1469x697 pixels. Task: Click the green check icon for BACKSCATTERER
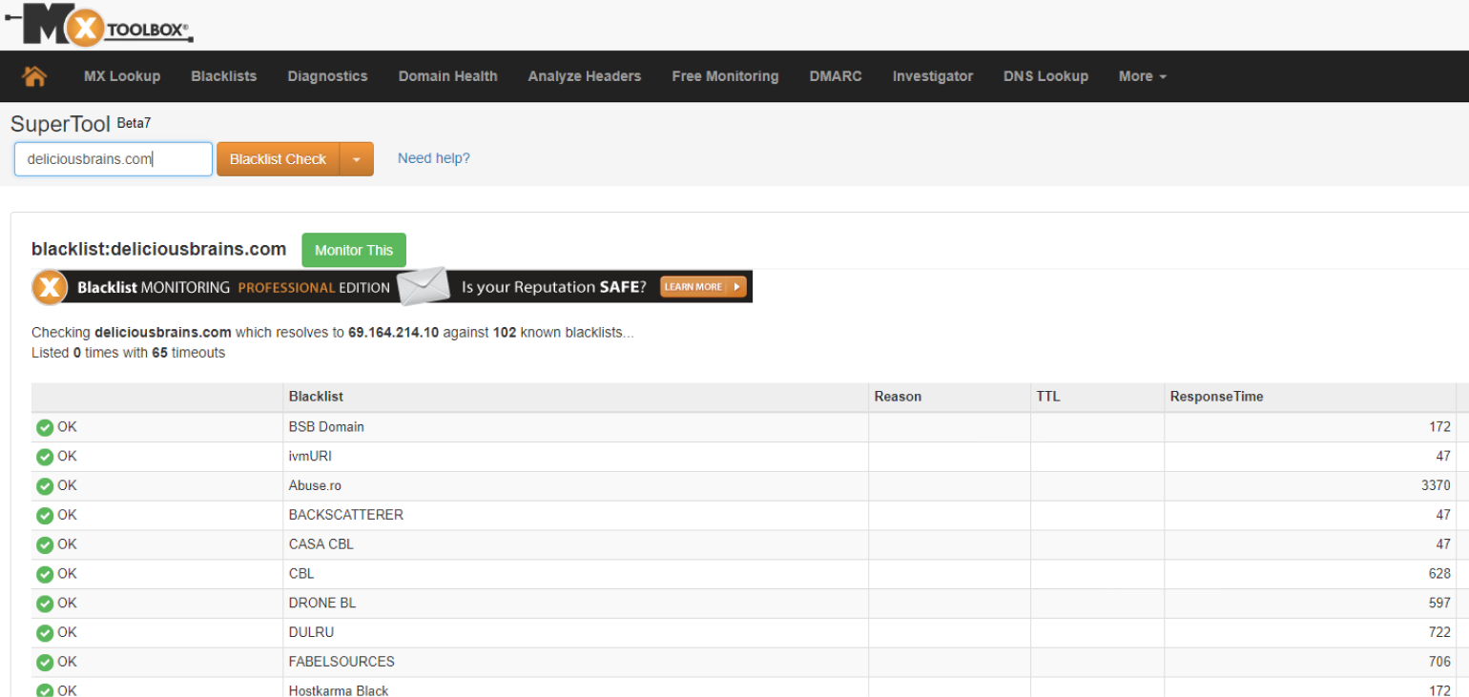pos(45,516)
